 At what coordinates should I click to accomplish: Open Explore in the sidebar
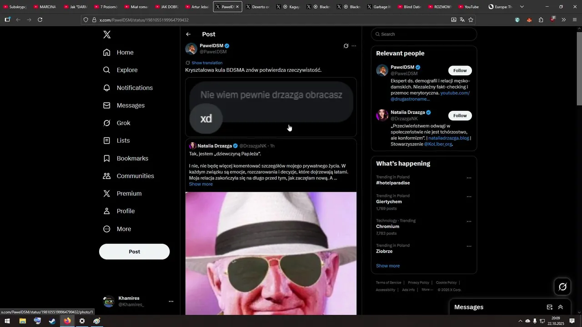120,70
